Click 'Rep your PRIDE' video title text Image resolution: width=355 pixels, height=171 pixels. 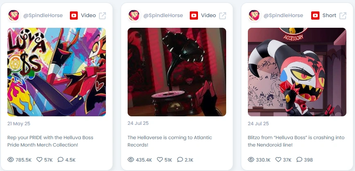click(x=50, y=141)
